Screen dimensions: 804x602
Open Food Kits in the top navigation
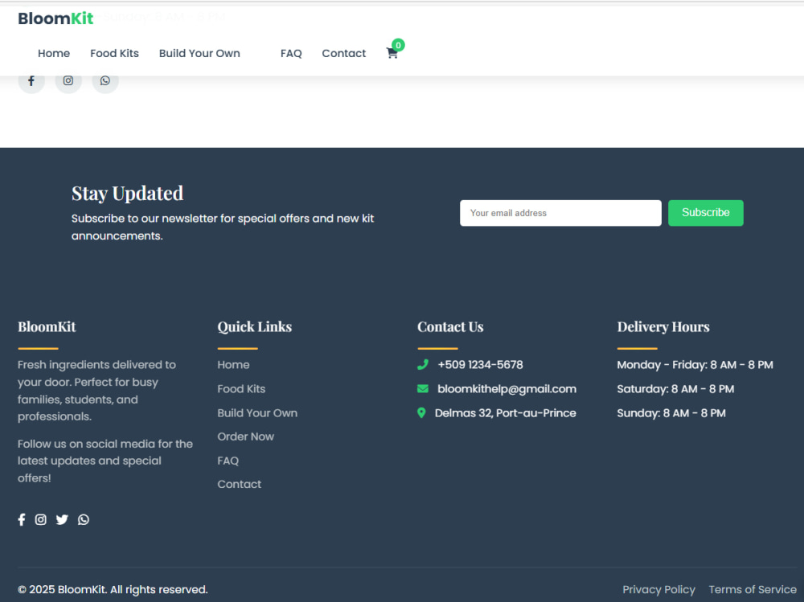pyautogui.click(x=114, y=53)
